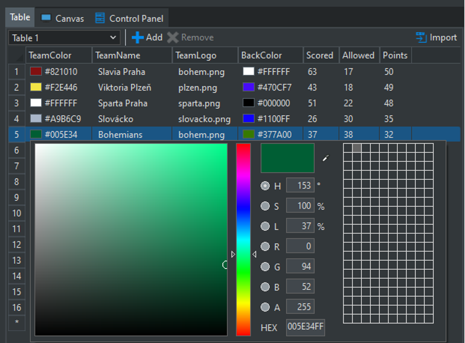Viewport: 465px width, 343px height.
Task: Click Slavia Praha's dark red TeamColor swatch
Action: pyautogui.click(x=36, y=72)
